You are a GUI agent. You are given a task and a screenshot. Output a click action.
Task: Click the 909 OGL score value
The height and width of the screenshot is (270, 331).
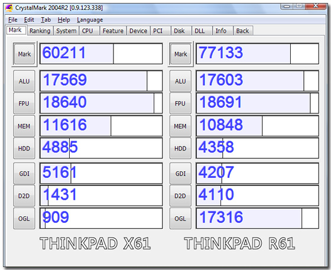[x=56, y=217]
